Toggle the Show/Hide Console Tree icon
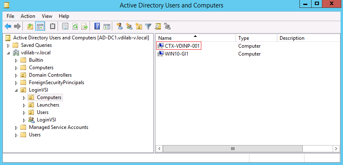Screen dimensions: 343x165 [x=40, y=27]
